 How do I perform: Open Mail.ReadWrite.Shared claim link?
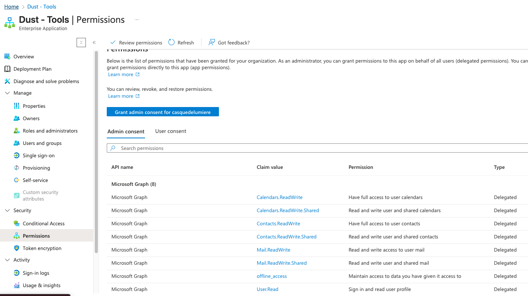[x=282, y=263]
